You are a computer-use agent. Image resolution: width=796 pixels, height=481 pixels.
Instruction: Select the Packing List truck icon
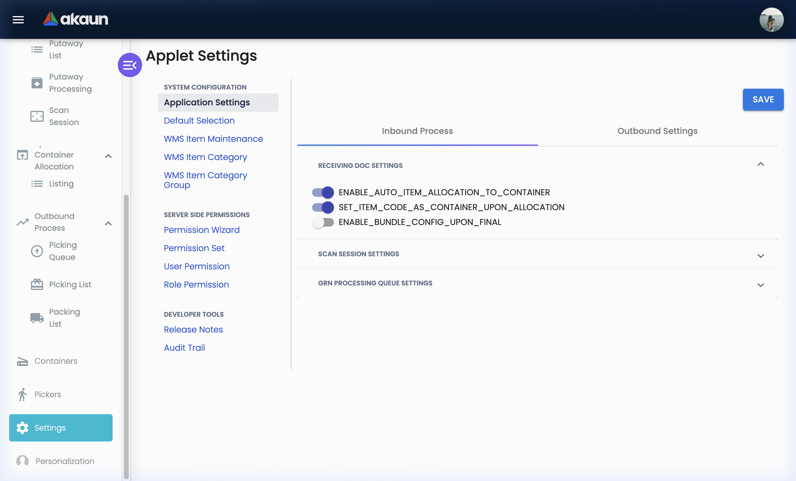pyautogui.click(x=37, y=318)
